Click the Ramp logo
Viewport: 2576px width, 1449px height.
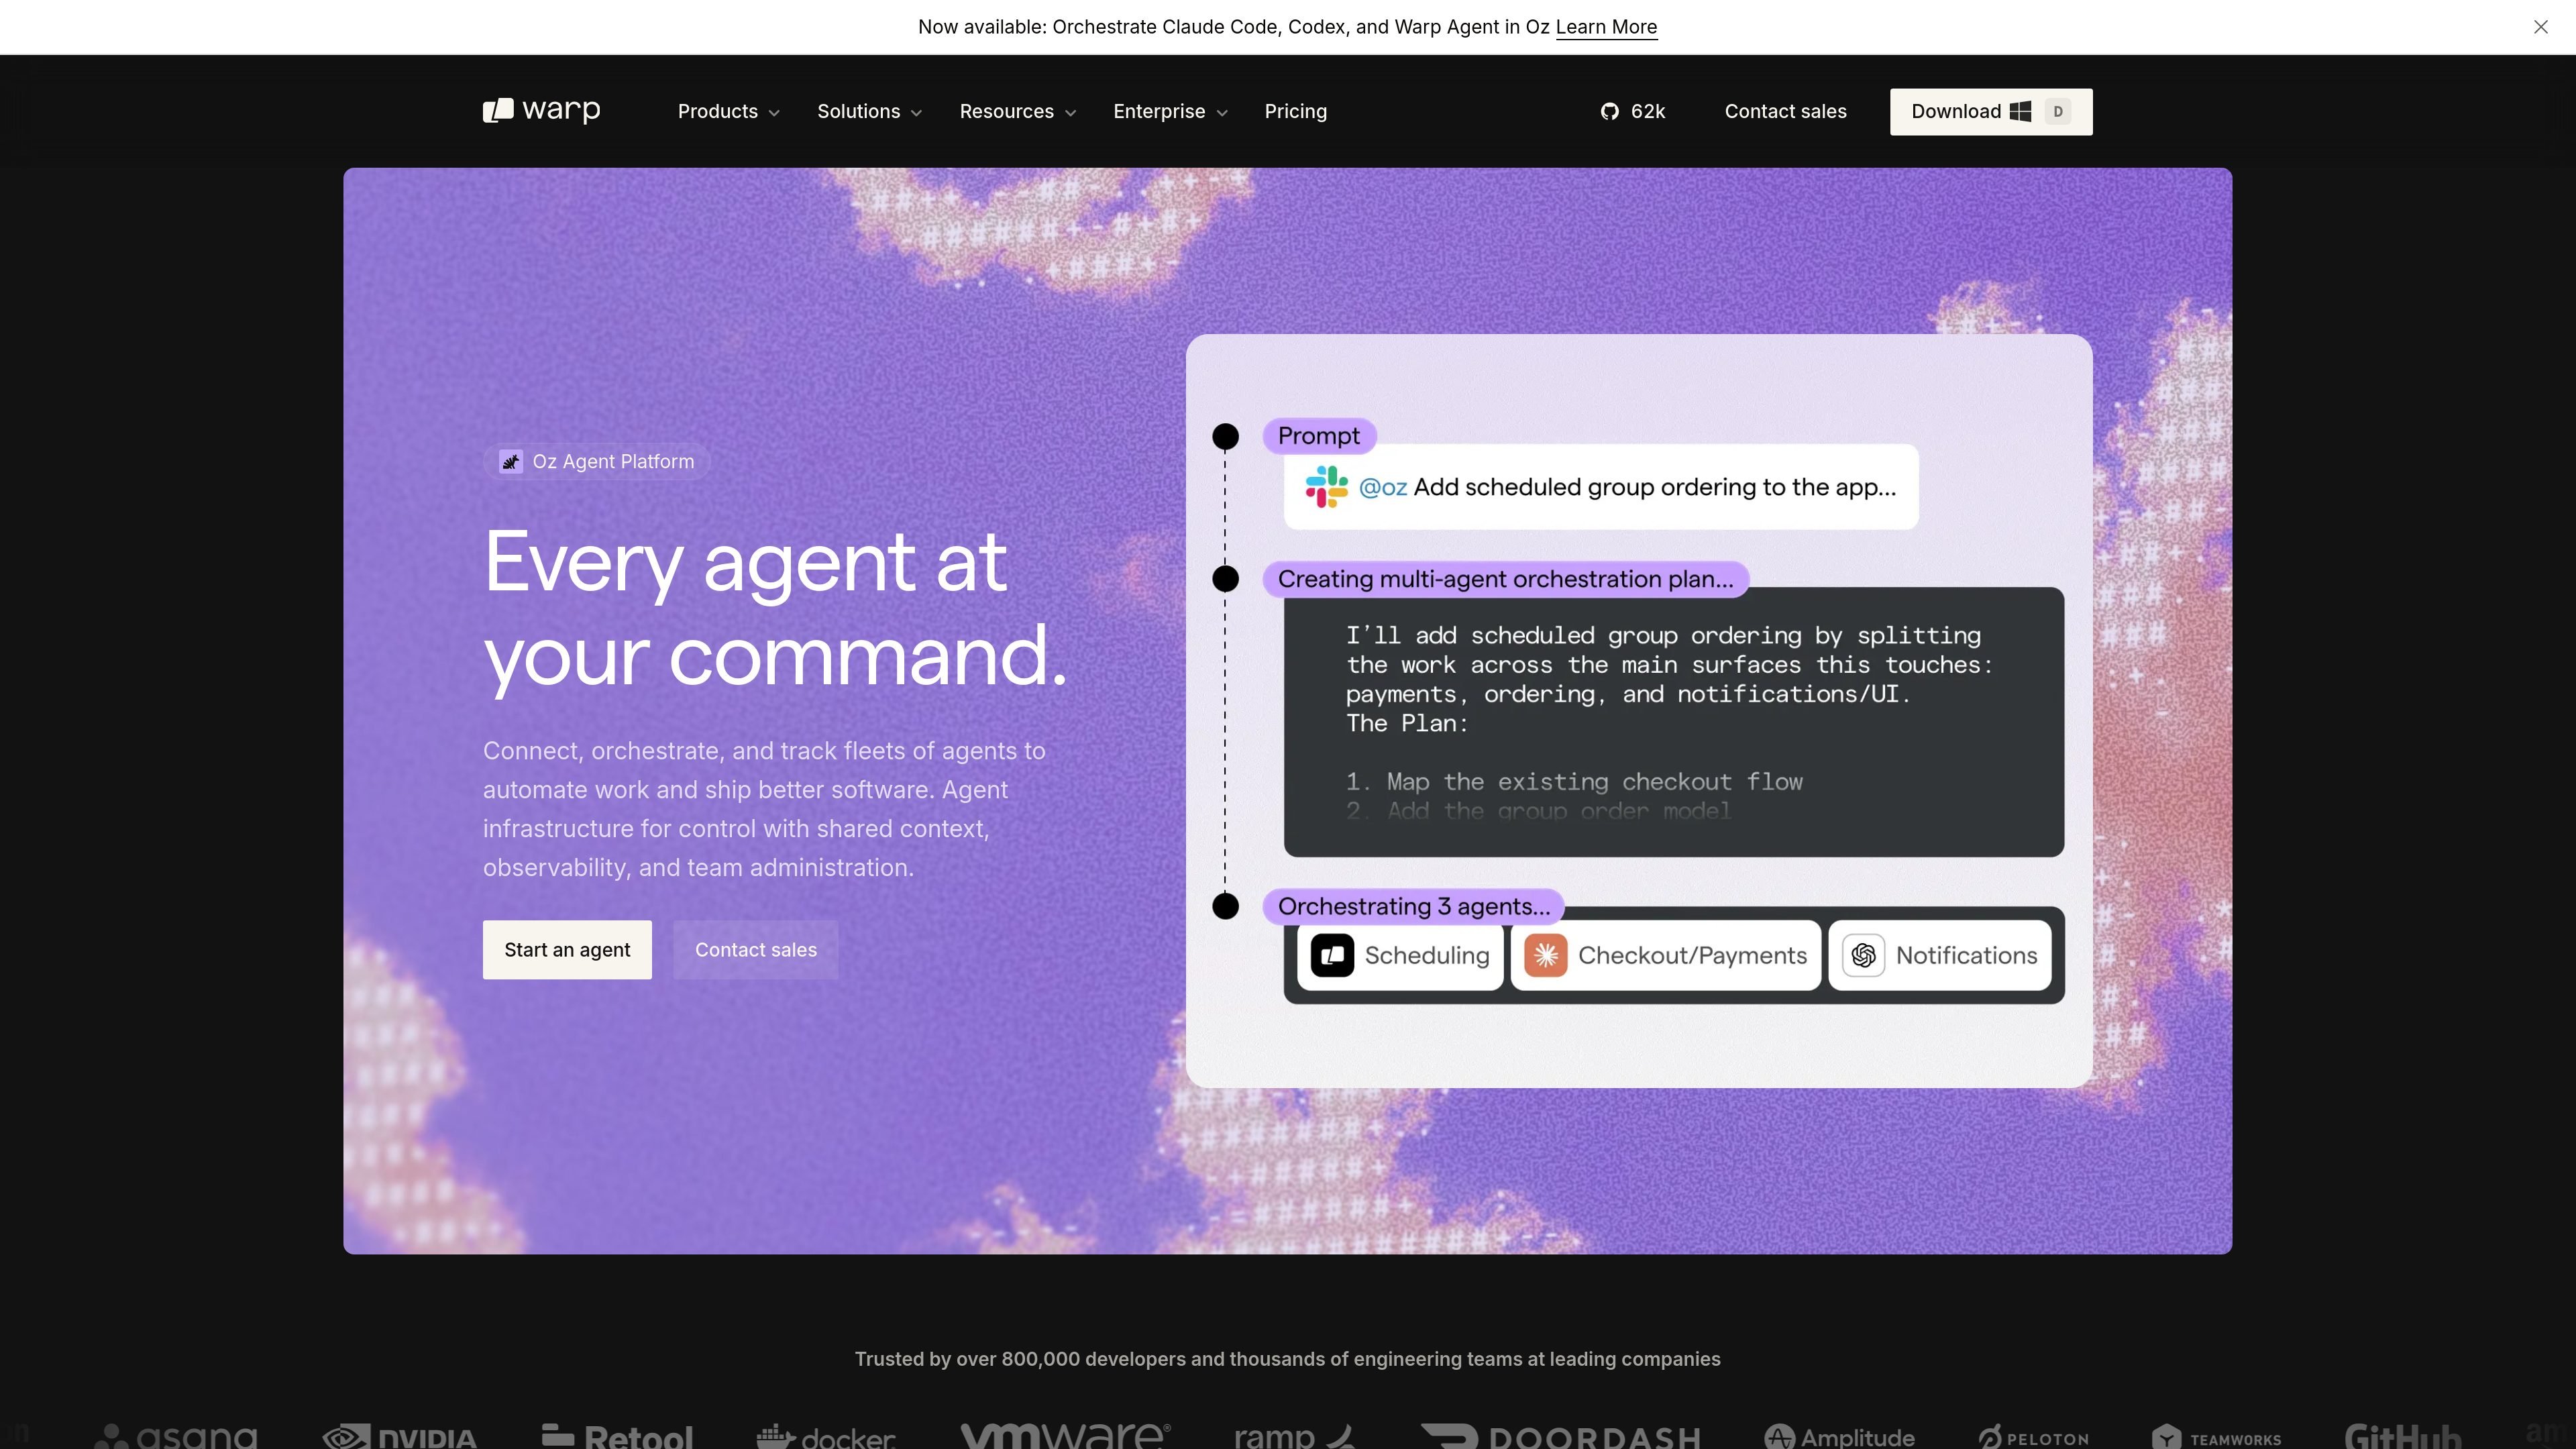[x=1295, y=1436]
